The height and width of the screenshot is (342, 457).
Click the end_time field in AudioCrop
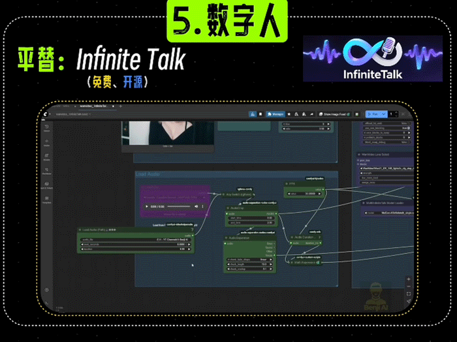[x=251, y=223]
